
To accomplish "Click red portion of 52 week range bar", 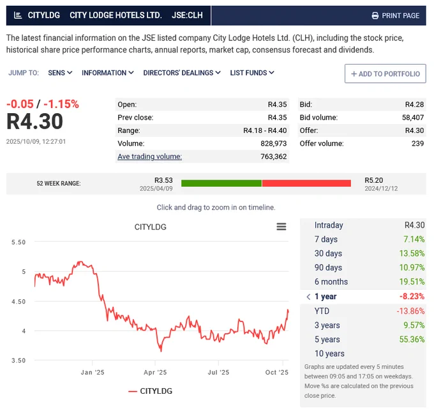I will click(306, 183).
